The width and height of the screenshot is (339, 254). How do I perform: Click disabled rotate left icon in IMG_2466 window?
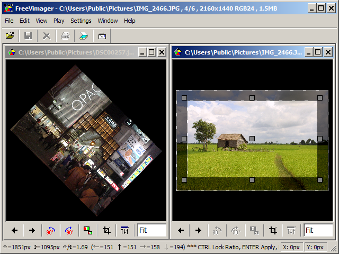(217, 231)
